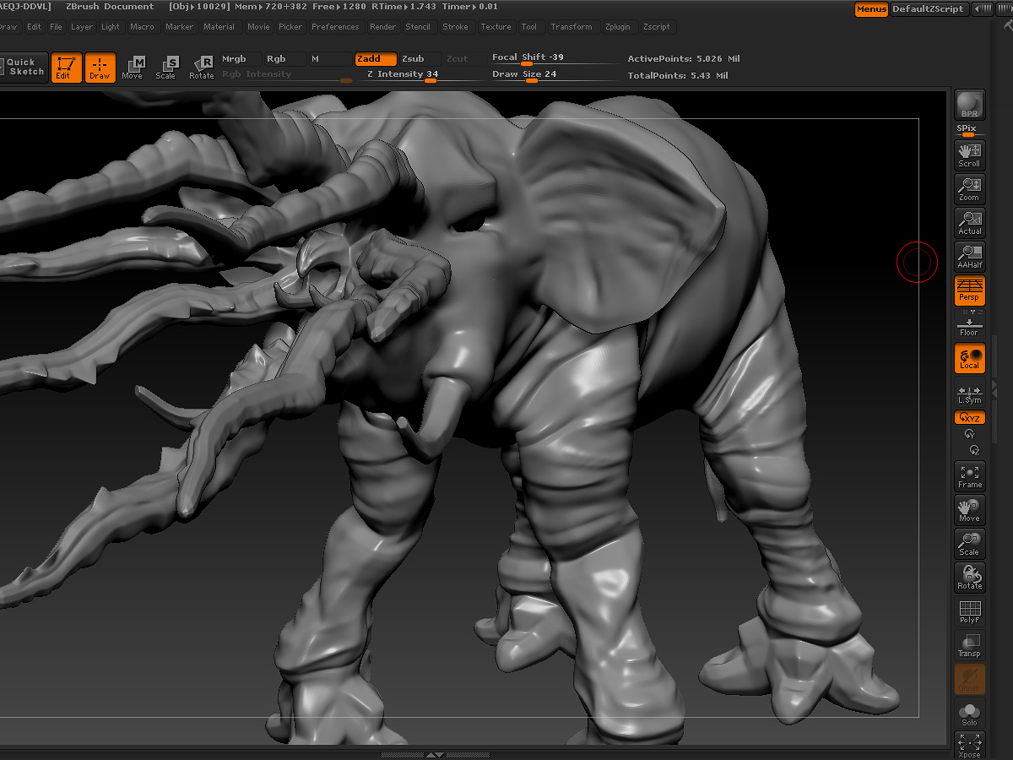Viewport: 1013px width, 760px height.
Task: Open the File menu
Action: tap(56, 27)
